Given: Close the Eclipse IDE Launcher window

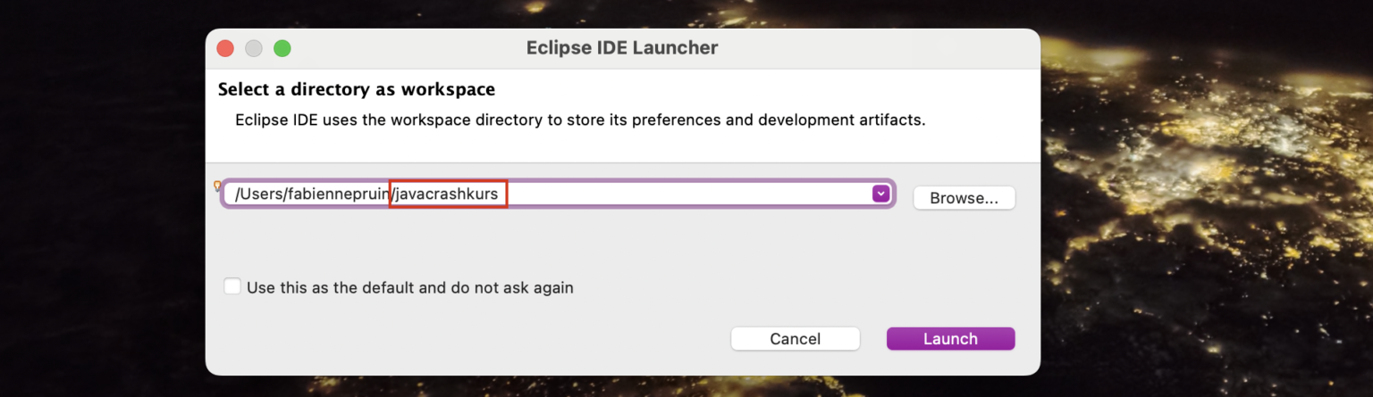Looking at the screenshot, I should (x=225, y=48).
